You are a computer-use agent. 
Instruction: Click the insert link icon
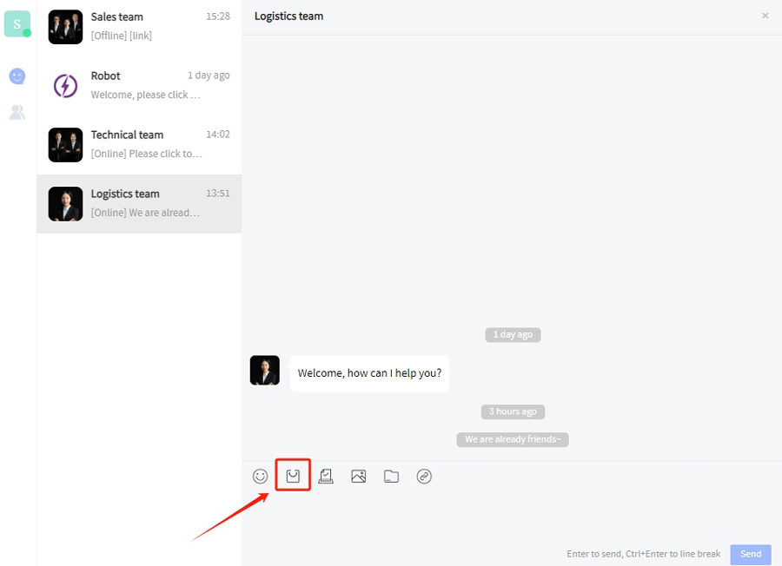[424, 477]
